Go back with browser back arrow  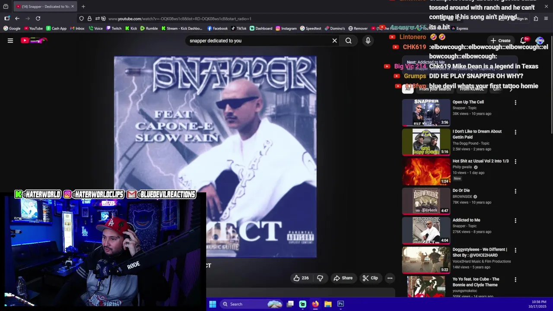[x=17, y=19]
